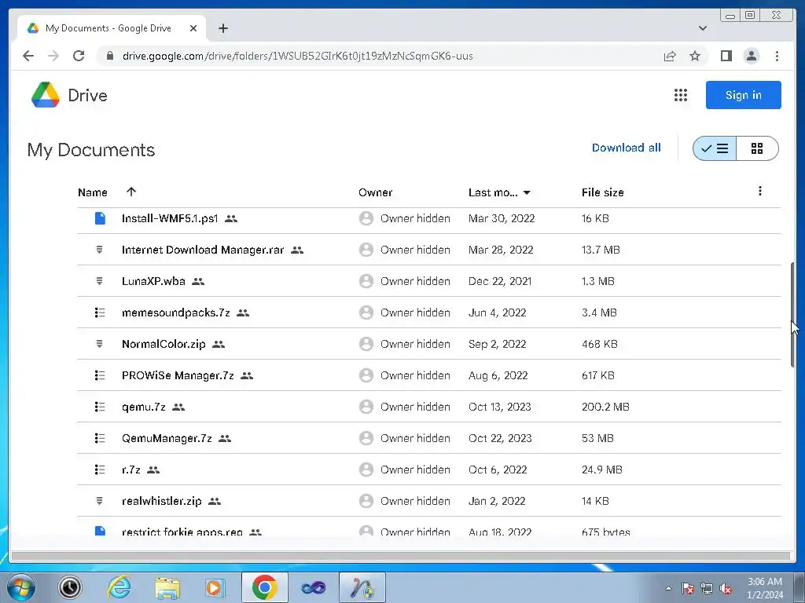Toggle Chrome side panel
The height and width of the screenshot is (603, 805).
point(726,56)
